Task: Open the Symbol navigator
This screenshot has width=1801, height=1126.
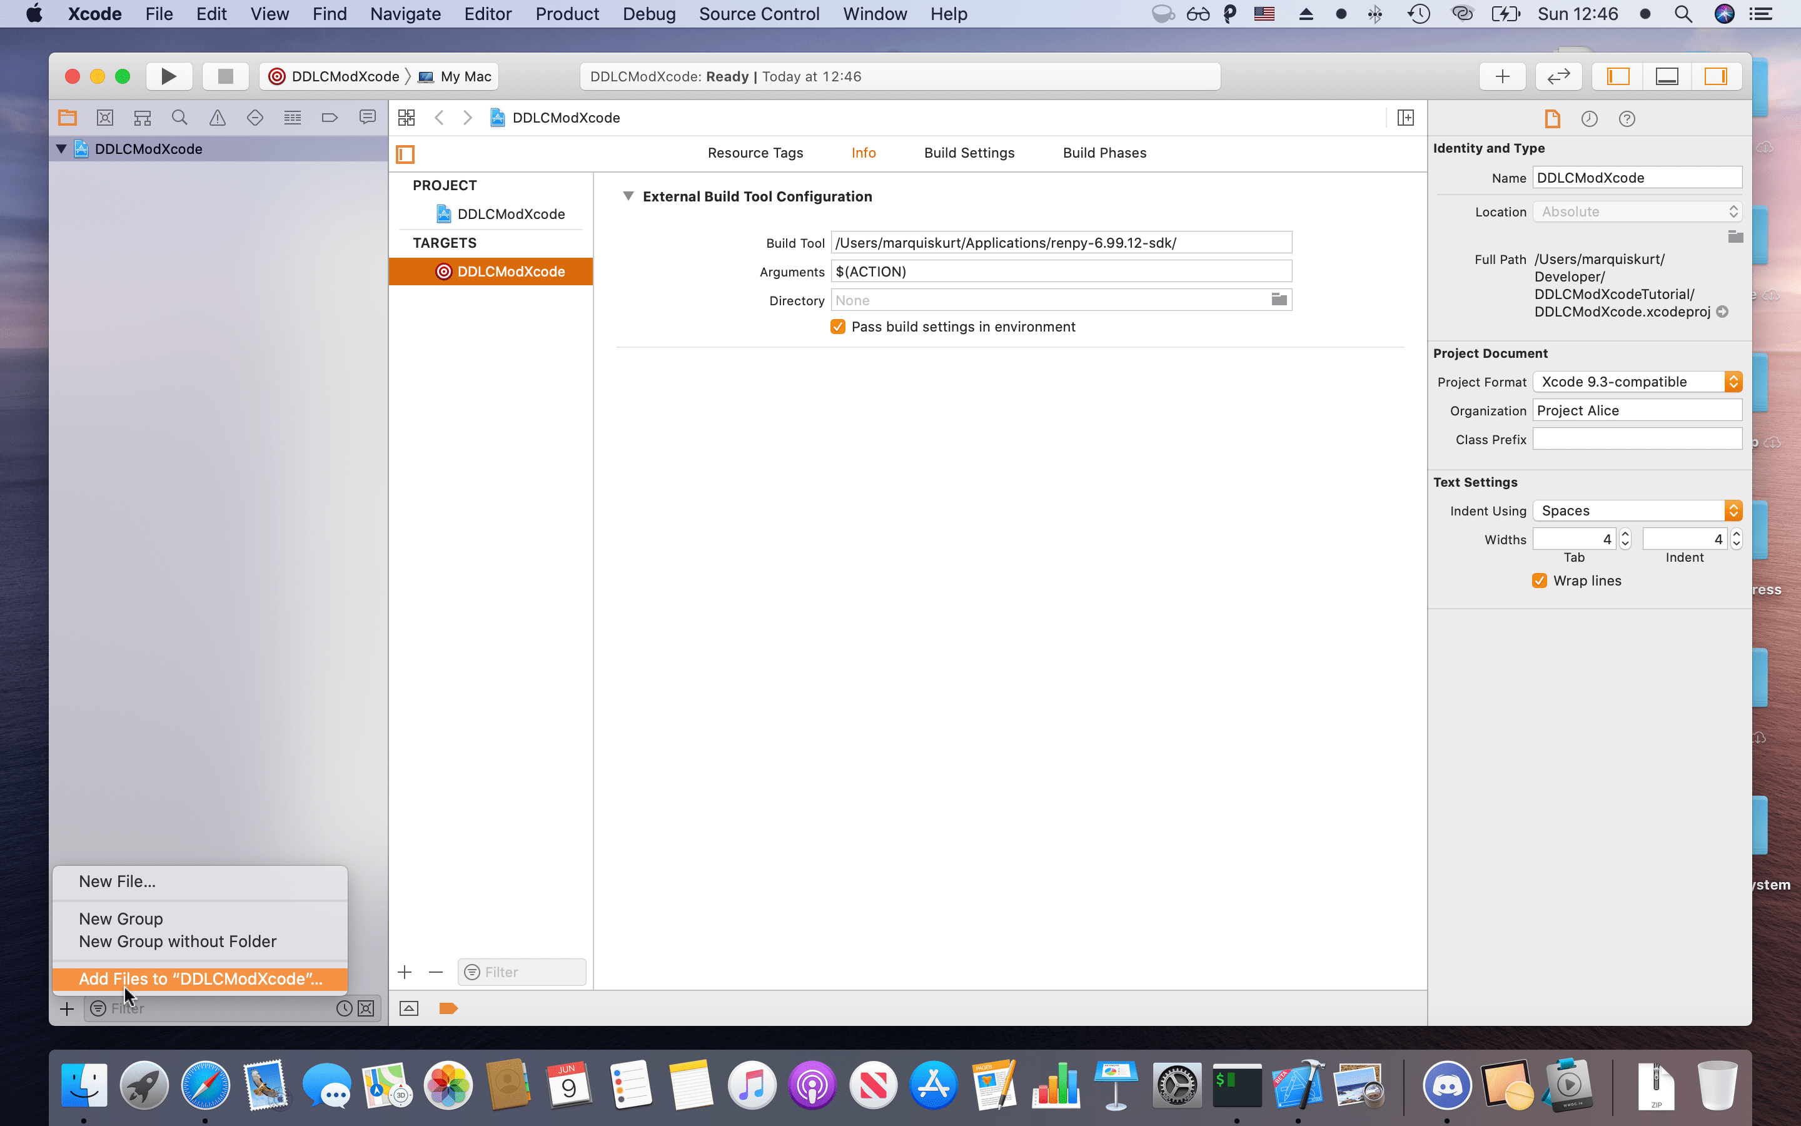Action: pos(142,118)
